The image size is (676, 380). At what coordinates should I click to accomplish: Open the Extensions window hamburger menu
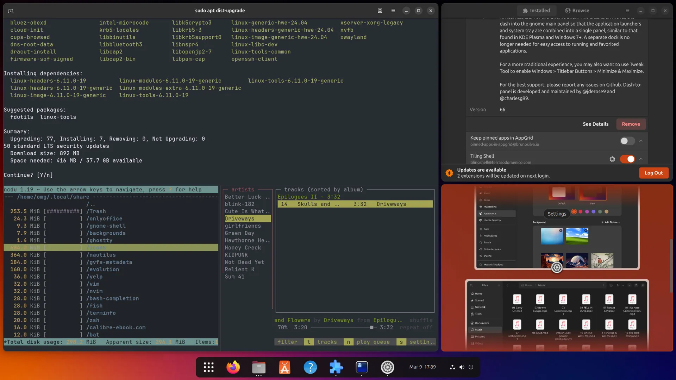(x=627, y=11)
